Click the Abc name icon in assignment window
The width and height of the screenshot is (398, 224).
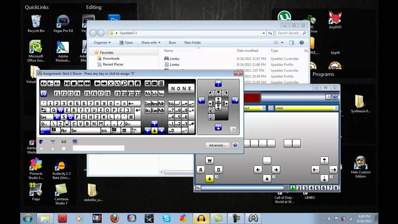click(75, 142)
